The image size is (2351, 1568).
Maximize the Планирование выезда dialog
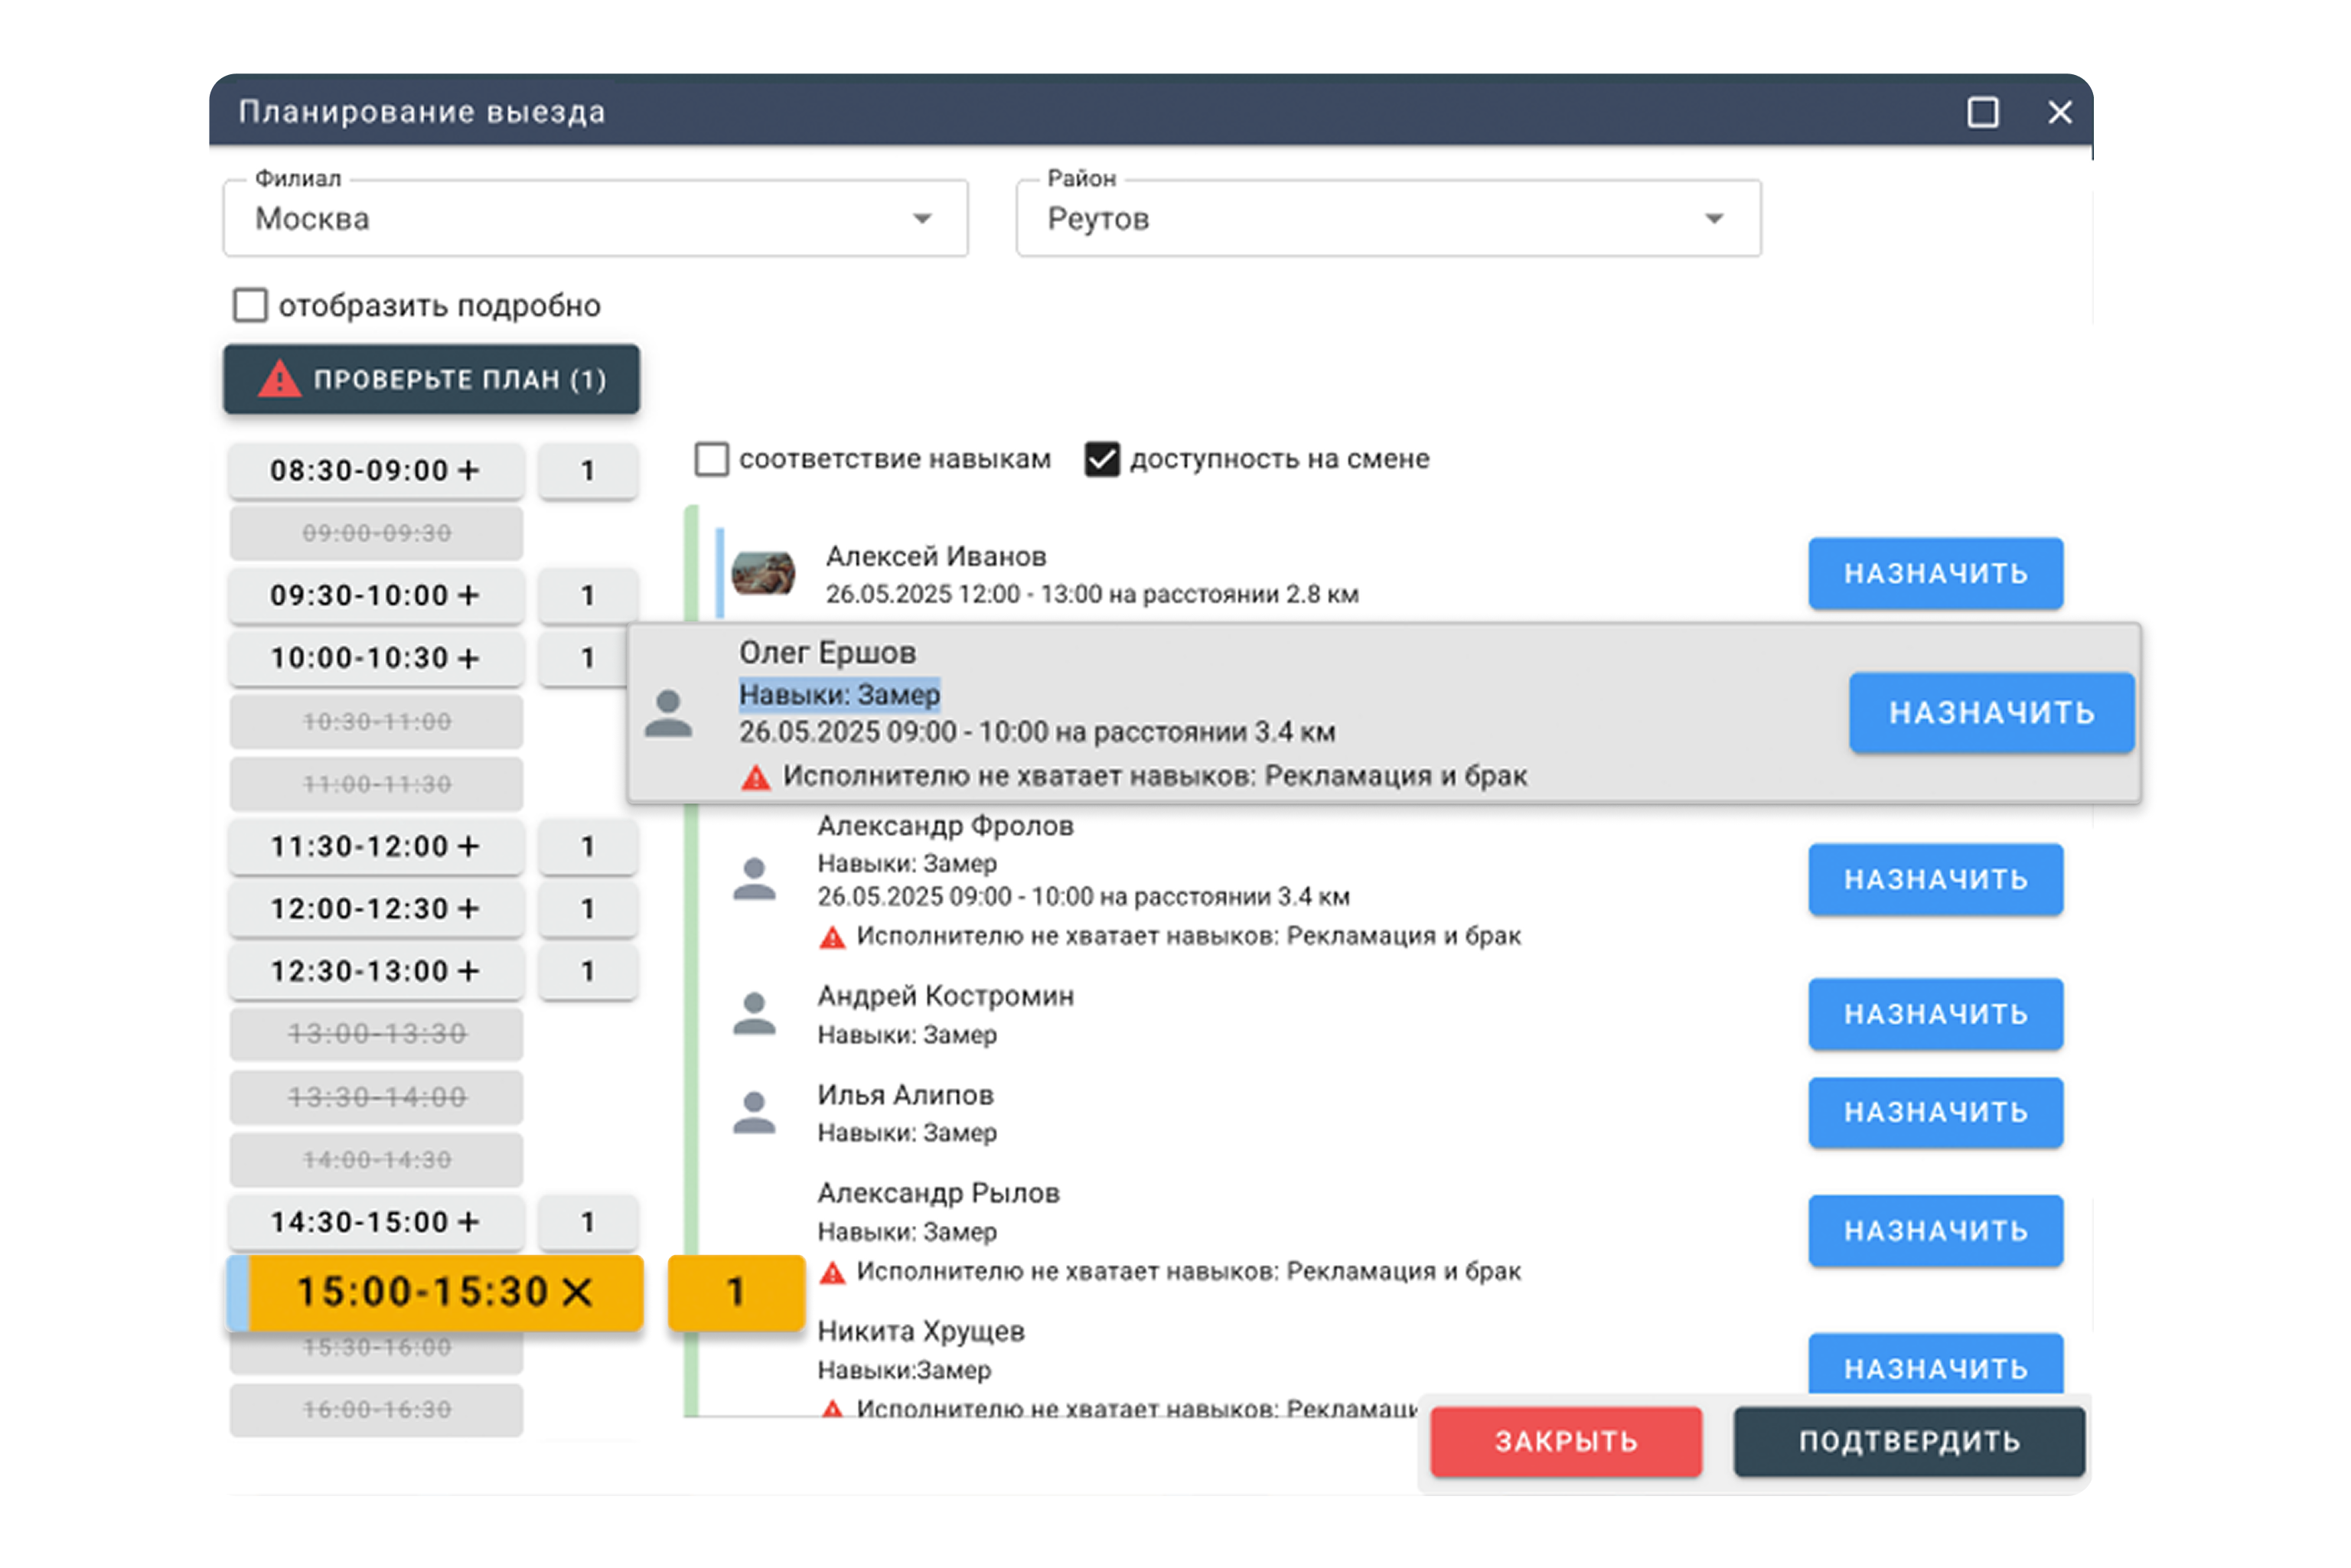pyautogui.click(x=1982, y=112)
